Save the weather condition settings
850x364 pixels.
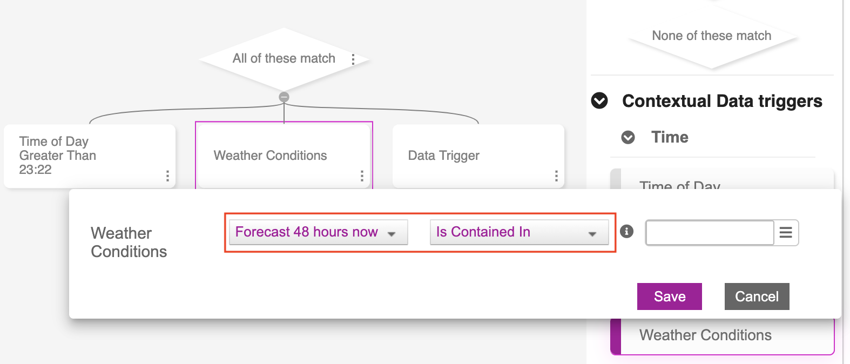coord(669,296)
